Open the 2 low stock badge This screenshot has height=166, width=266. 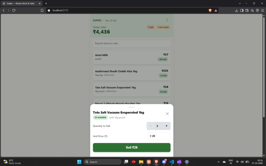coord(163,27)
